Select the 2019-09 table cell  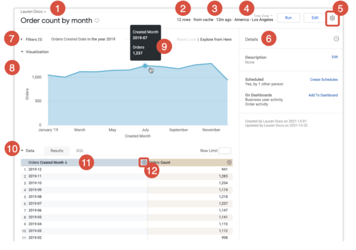[x=35, y=190]
